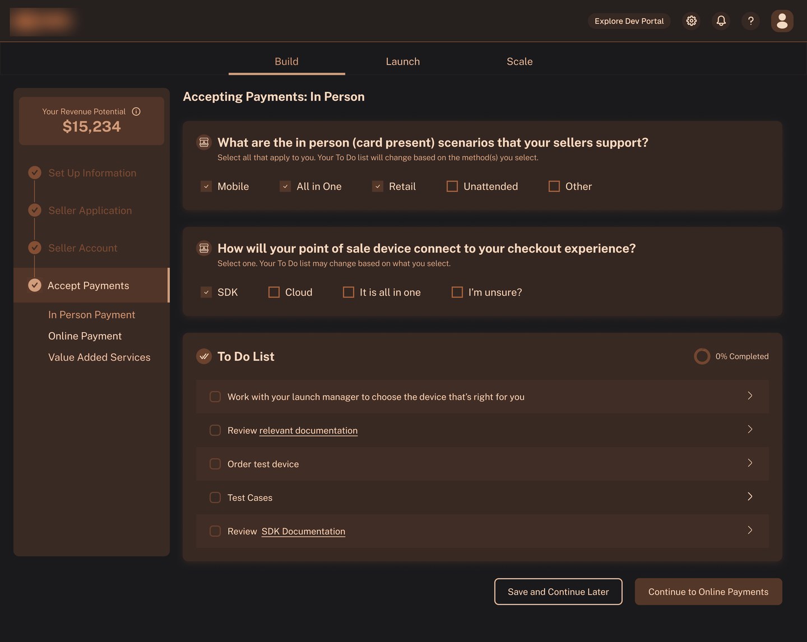
Task: Check the Other scenario checkbox
Action: [554, 186]
